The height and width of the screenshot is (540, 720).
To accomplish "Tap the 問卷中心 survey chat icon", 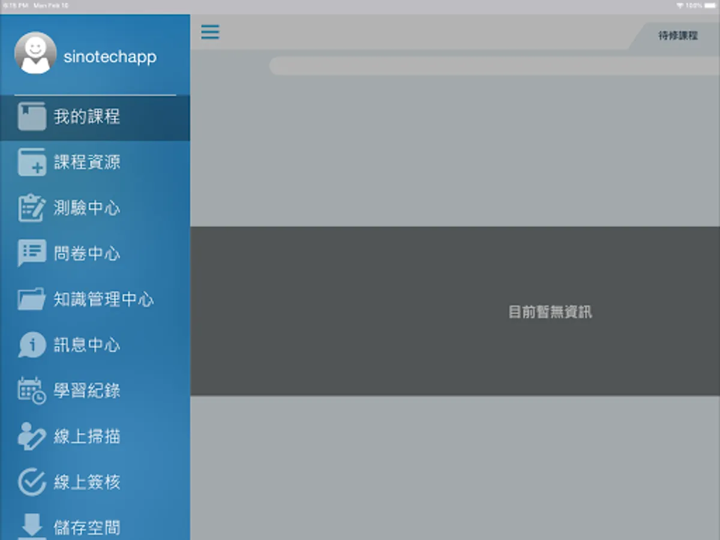I will pyautogui.click(x=31, y=253).
